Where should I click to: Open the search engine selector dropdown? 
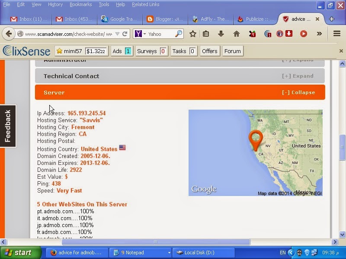(145, 34)
